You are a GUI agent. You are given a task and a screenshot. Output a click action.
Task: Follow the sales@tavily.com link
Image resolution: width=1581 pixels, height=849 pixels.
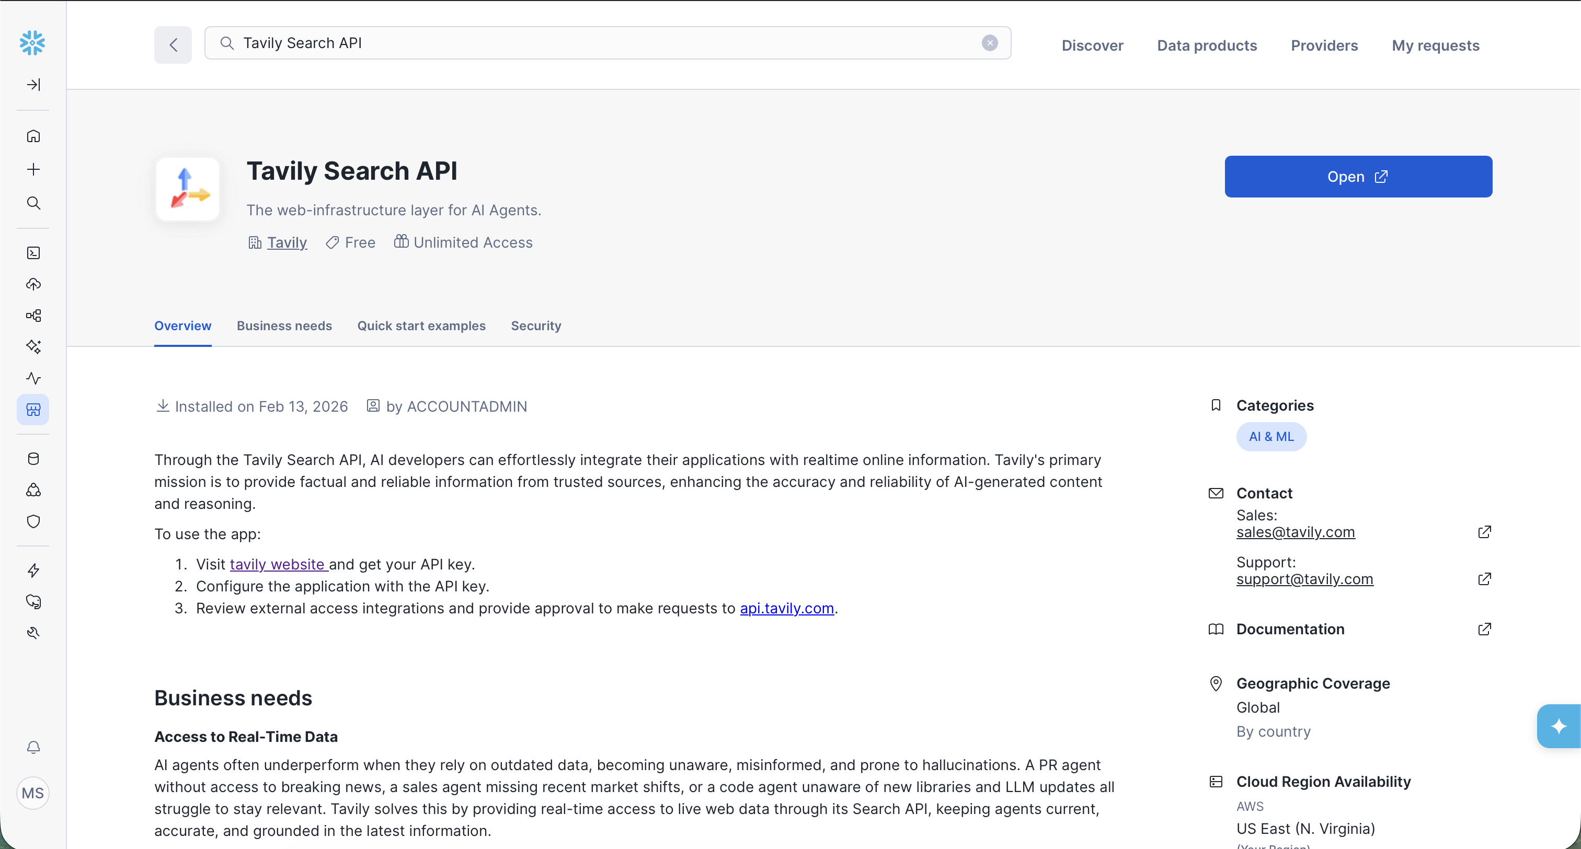(1295, 532)
